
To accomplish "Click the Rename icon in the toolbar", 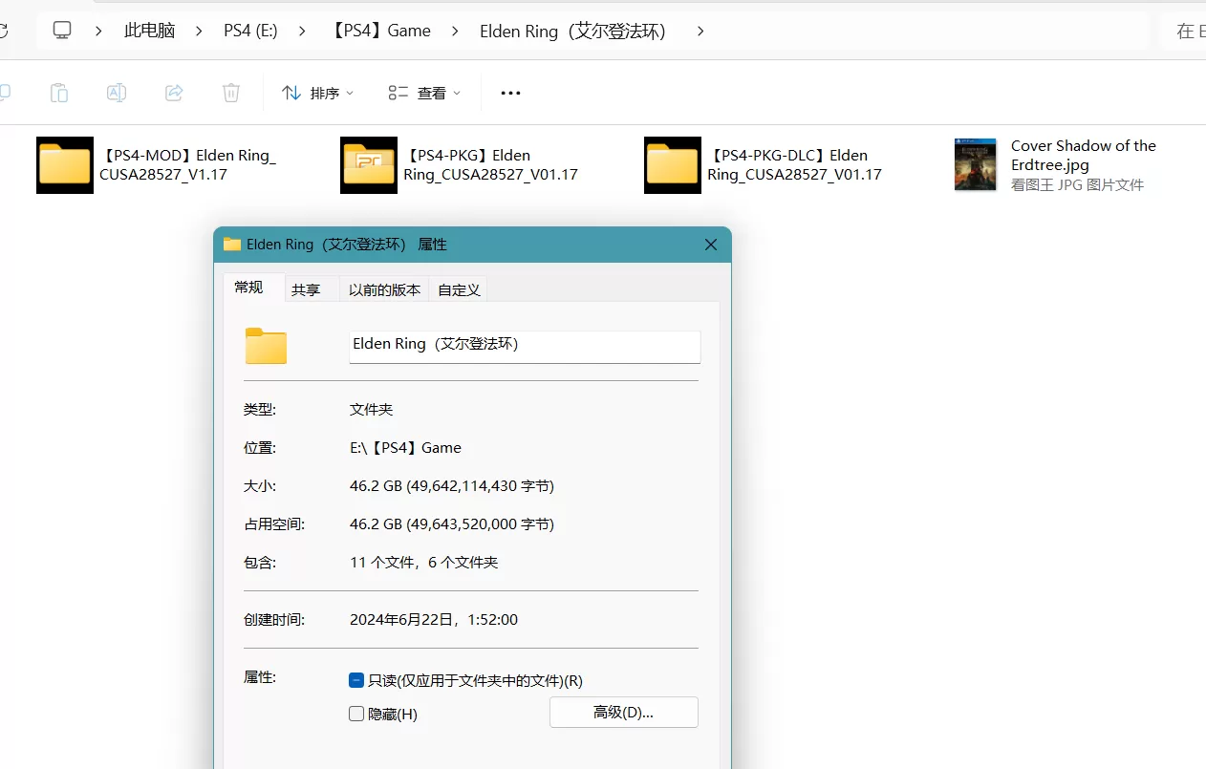I will tap(116, 92).
